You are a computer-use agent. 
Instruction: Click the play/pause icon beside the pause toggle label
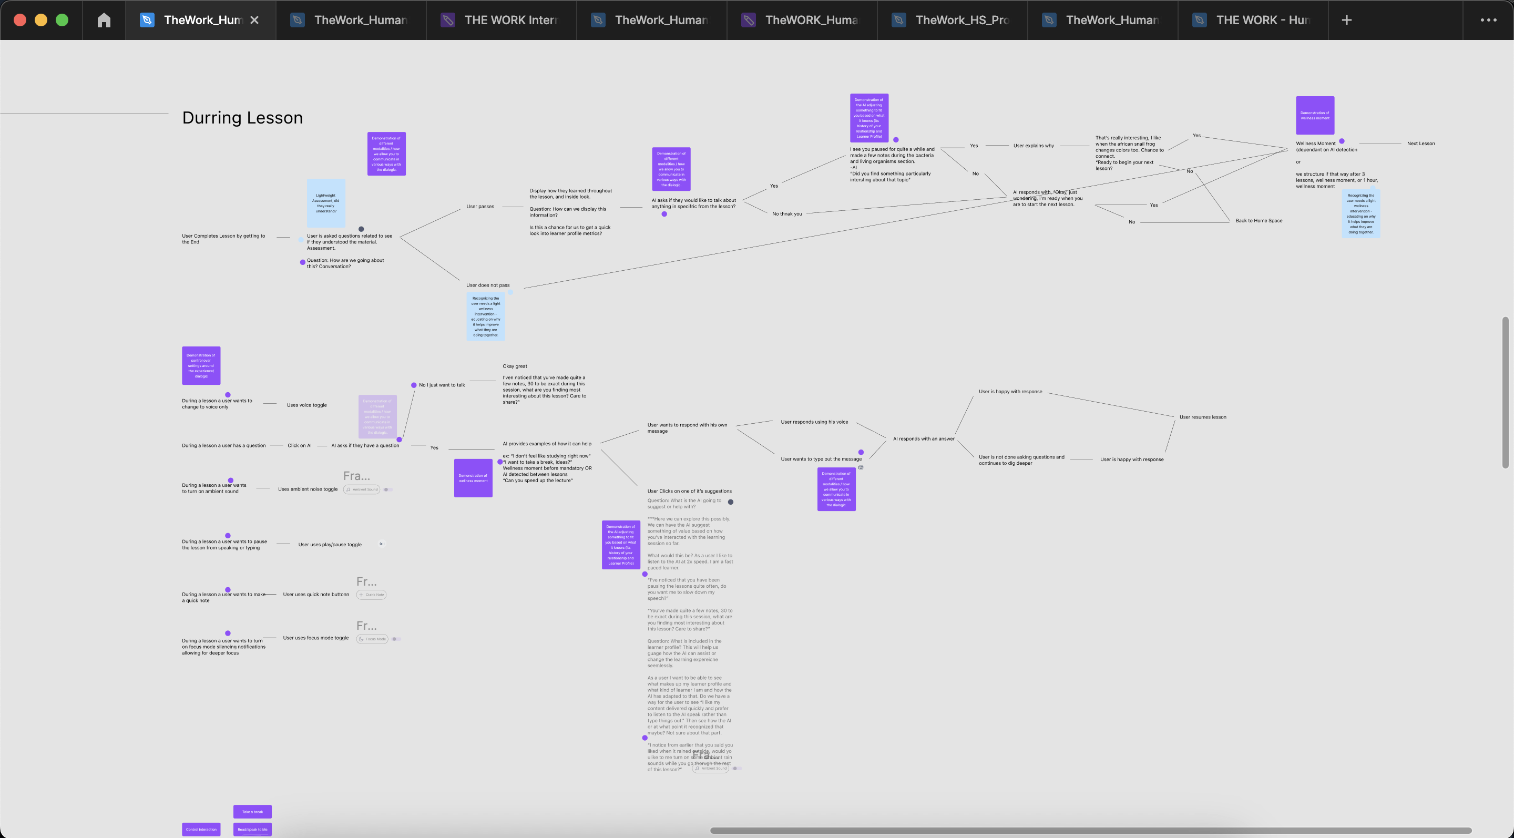(x=383, y=544)
